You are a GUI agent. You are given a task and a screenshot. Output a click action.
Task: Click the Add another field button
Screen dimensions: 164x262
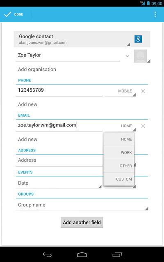82,222
